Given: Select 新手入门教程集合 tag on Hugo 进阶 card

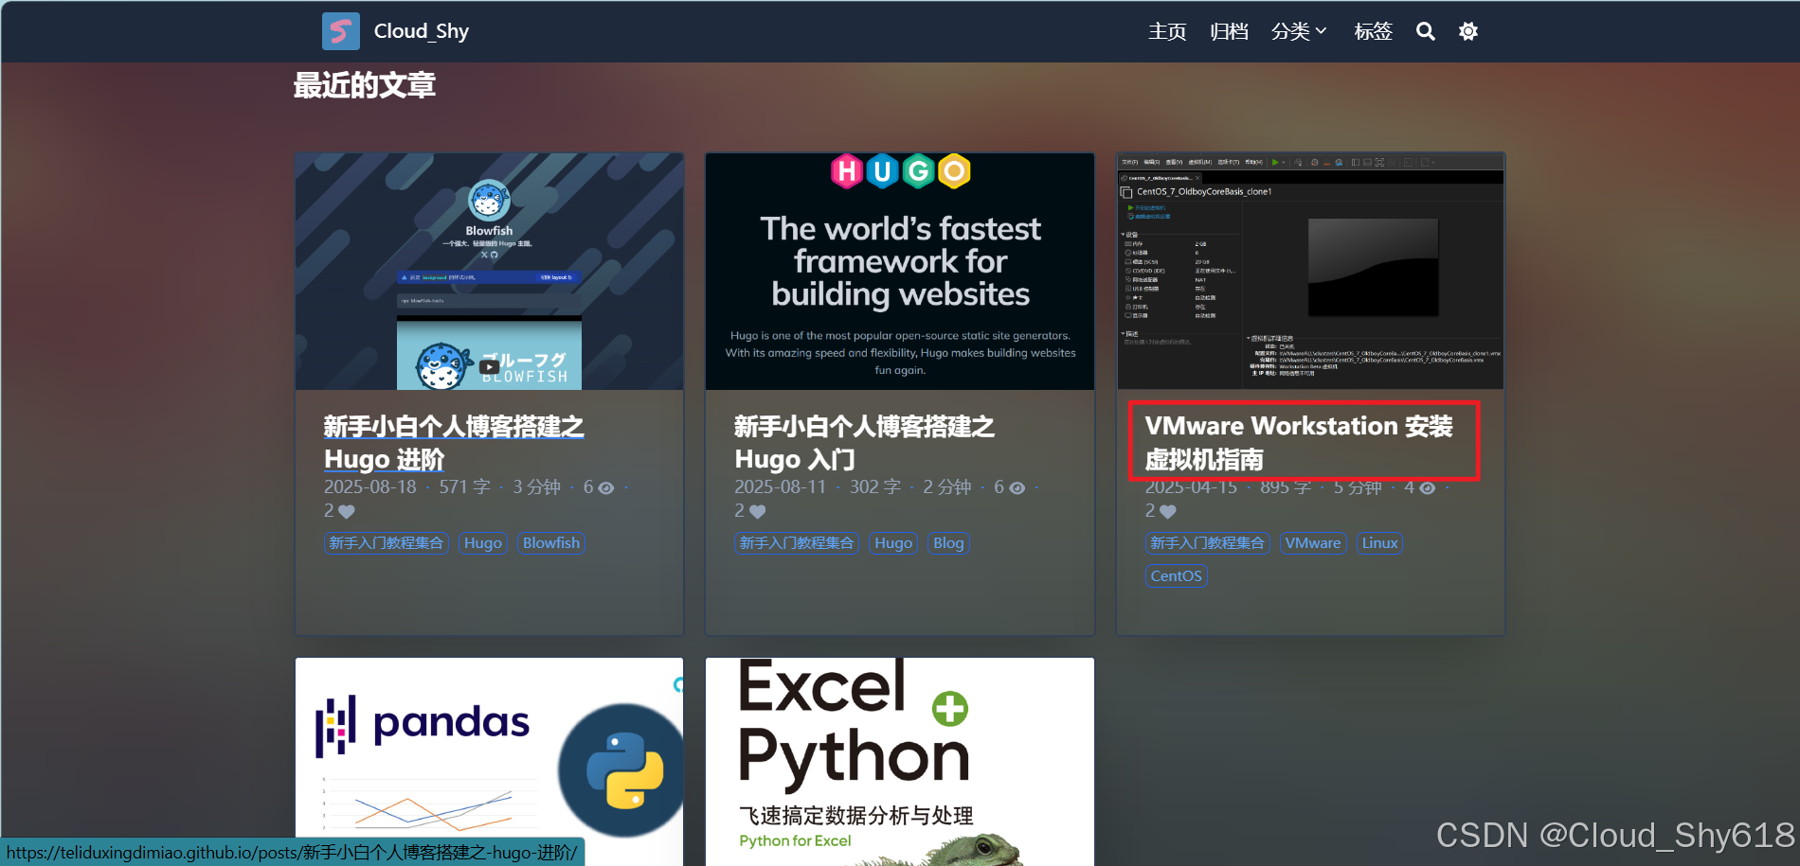Looking at the screenshot, I should [x=387, y=543].
